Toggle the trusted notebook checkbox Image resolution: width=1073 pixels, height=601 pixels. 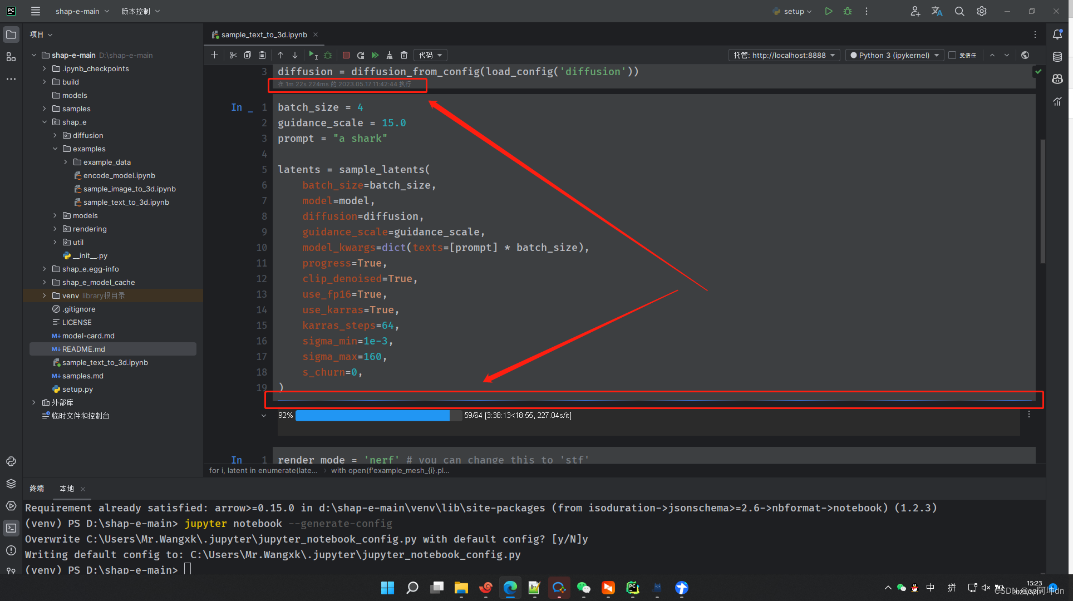point(952,55)
